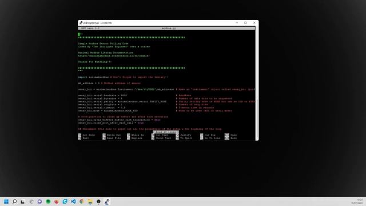Click "Where Is" in nano shortcut bar
This screenshot has height=206, width=366.
point(137,135)
